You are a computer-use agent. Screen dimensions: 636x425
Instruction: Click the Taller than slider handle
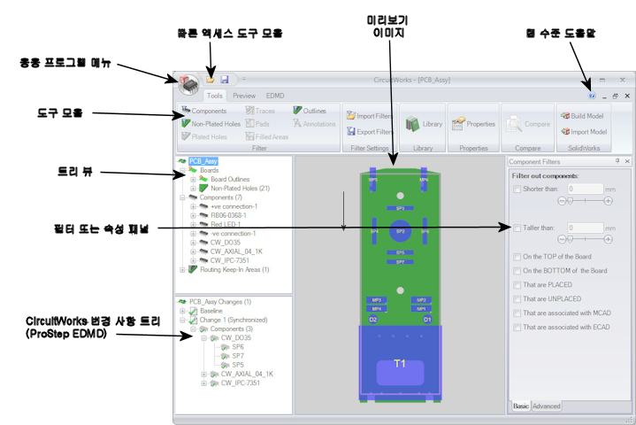(570, 239)
